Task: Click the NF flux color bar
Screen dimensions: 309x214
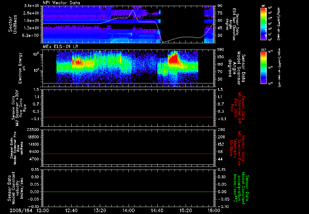Action: (x=263, y=24)
